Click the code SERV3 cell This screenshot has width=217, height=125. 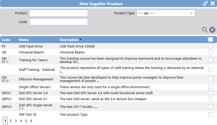pos(7,107)
